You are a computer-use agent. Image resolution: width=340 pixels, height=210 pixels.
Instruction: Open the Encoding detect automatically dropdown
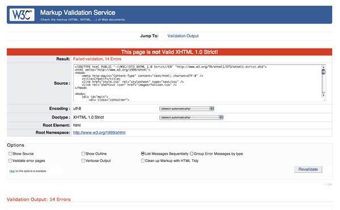186,108
